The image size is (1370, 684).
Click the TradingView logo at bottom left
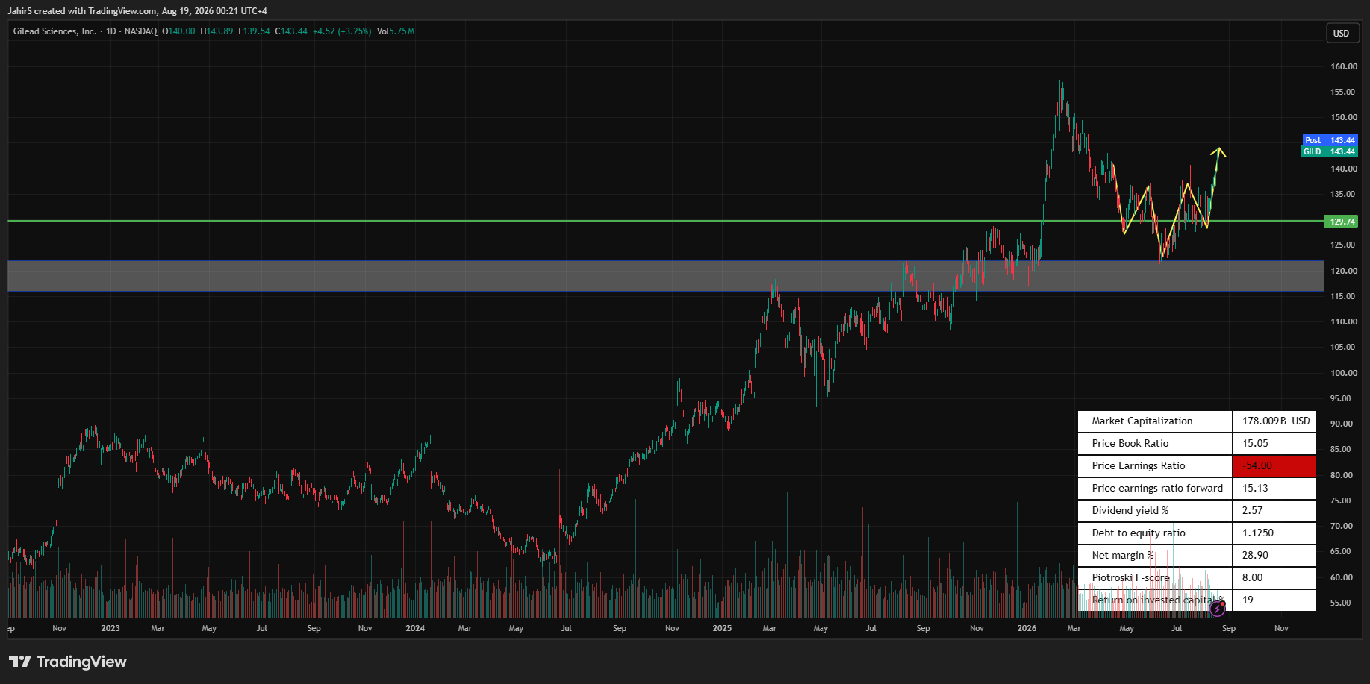click(x=68, y=662)
